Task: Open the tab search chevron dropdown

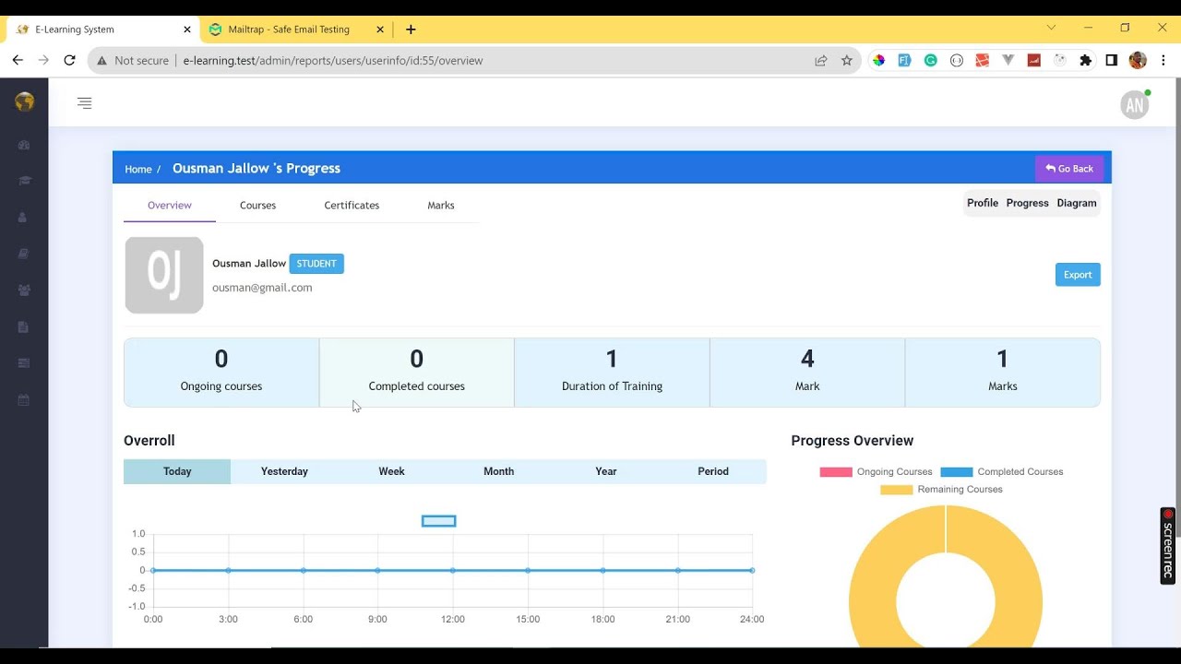Action: (1051, 28)
